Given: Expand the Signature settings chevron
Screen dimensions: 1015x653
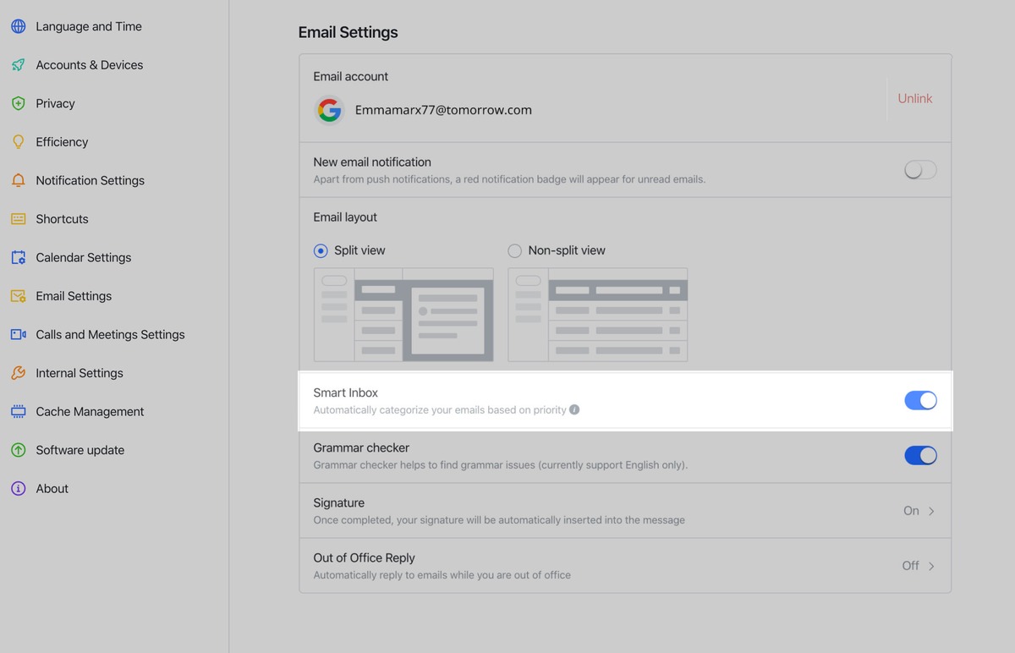Looking at the screenshot, I should pyautogui.click(x=931, y=511).
